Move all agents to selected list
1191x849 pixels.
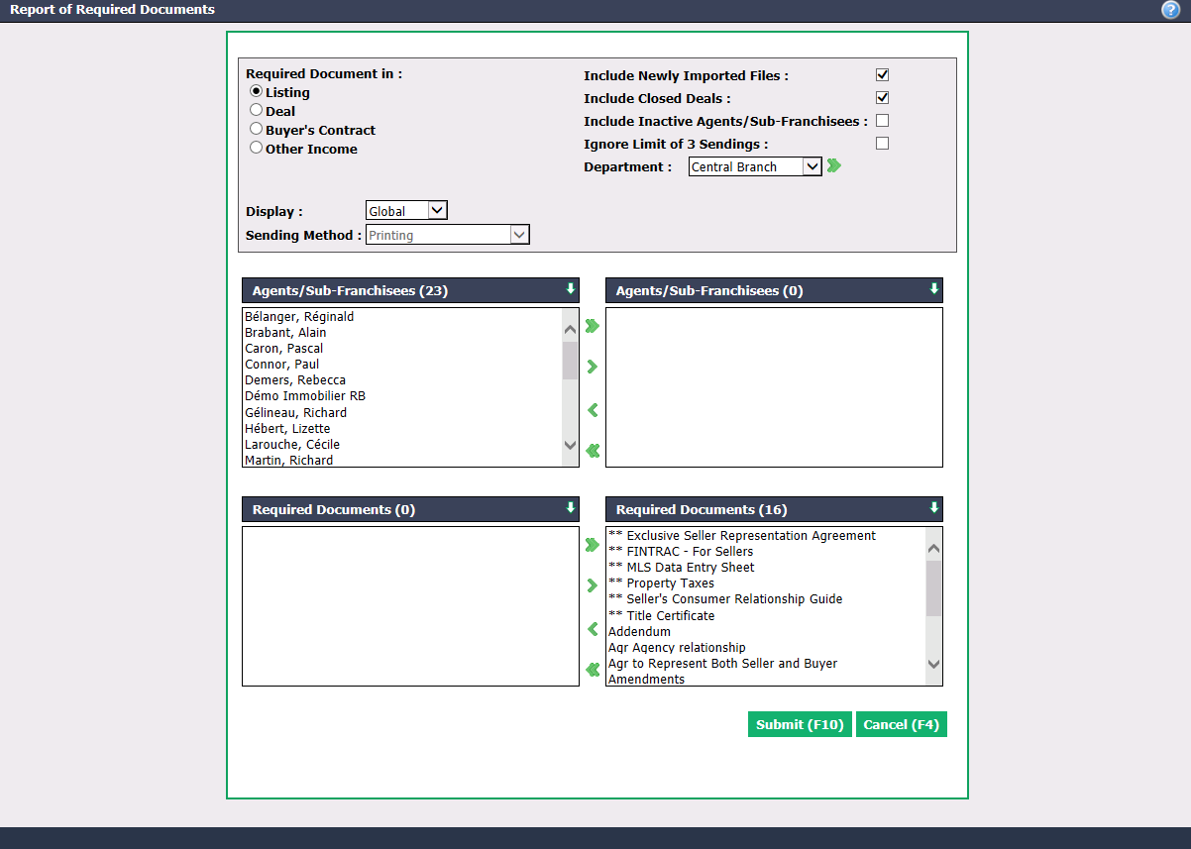(x=593, y=326)
